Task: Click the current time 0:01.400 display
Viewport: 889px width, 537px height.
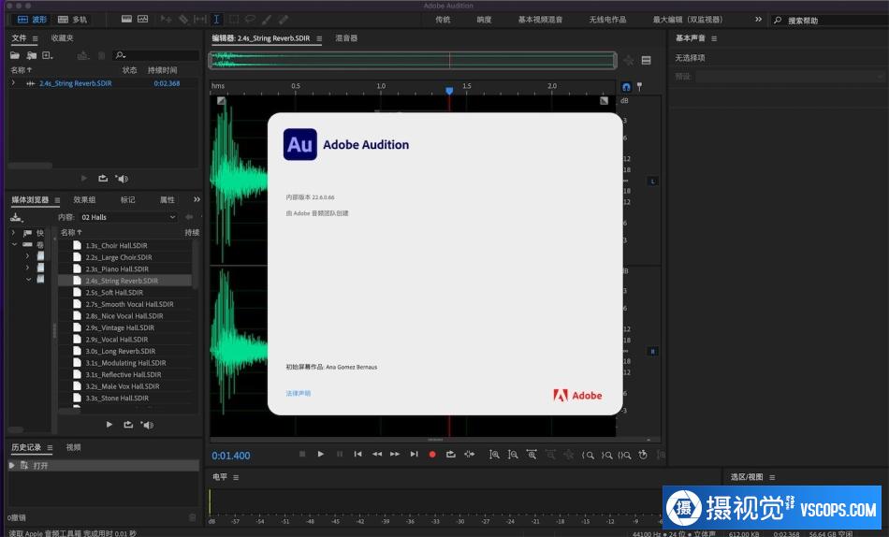Action: (x=231, y=456)
